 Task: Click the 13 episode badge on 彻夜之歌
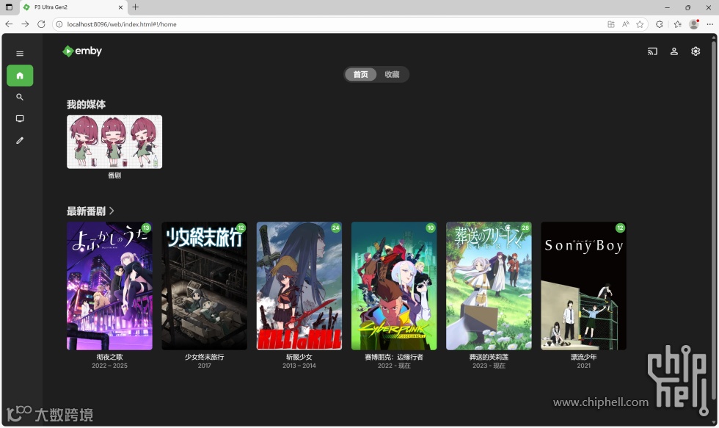pos(146,228)
